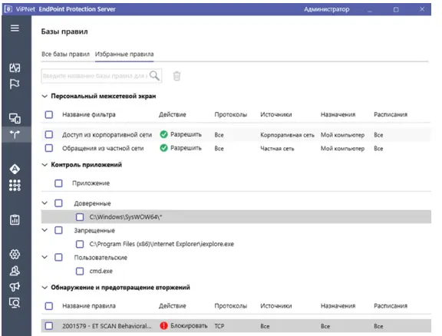The width and height of the screenshot is (442, 336).
Task: Click the Администратор account label
Action: tap(326, 9)
